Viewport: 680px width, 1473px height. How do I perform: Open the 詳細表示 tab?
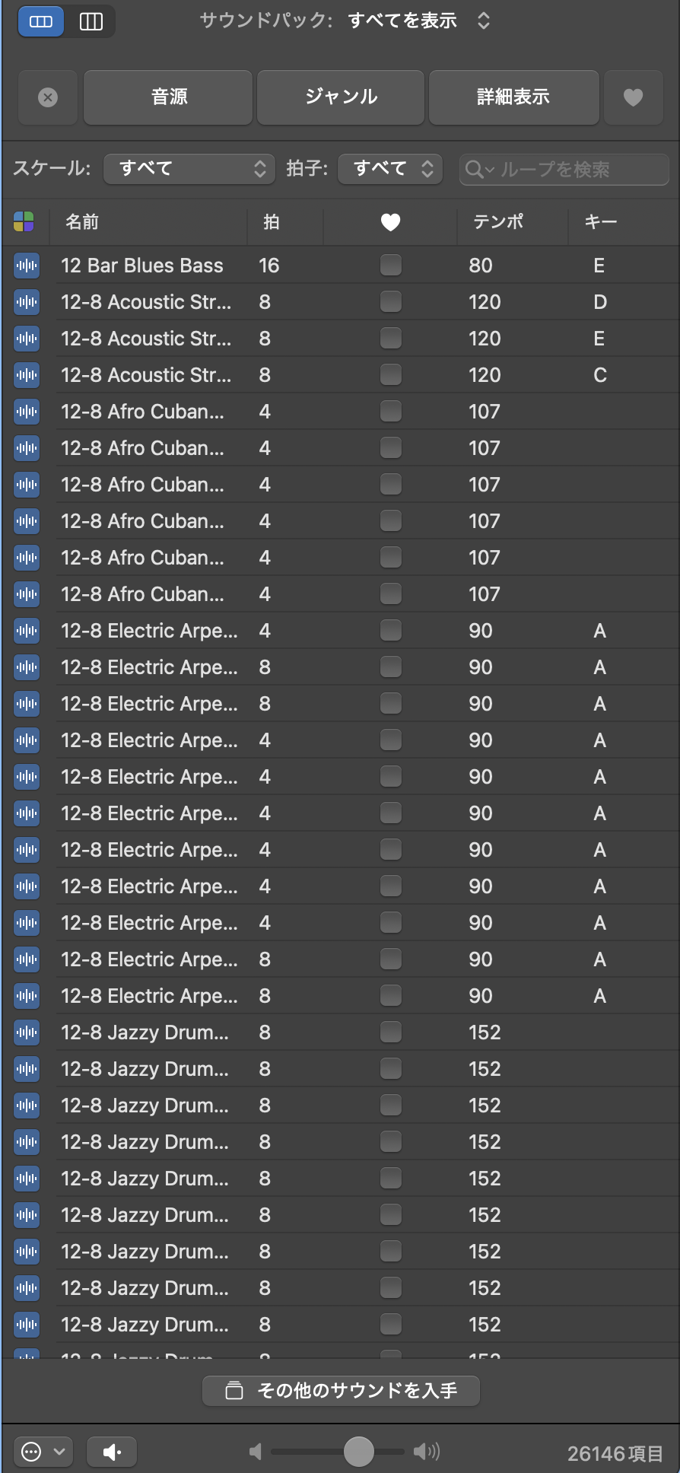click(513, 97)
